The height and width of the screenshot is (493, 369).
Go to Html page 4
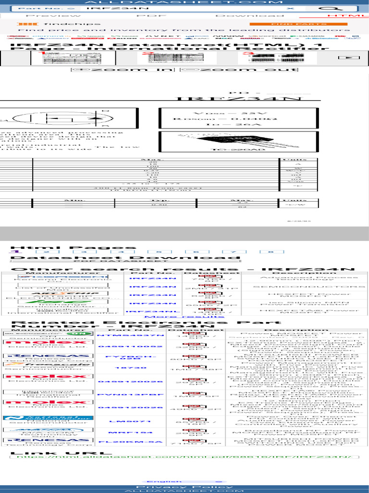(x=122, y=252)
